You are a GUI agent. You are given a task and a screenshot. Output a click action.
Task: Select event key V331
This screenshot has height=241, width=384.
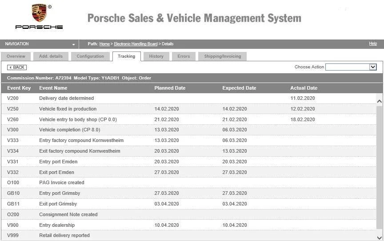(13, 162)
